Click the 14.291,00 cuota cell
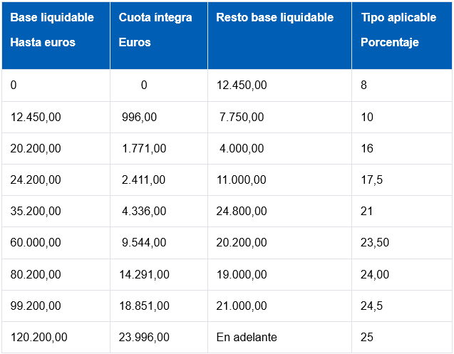Image resolution: width=454 pixels, height=354 pixels. [144, 274]
